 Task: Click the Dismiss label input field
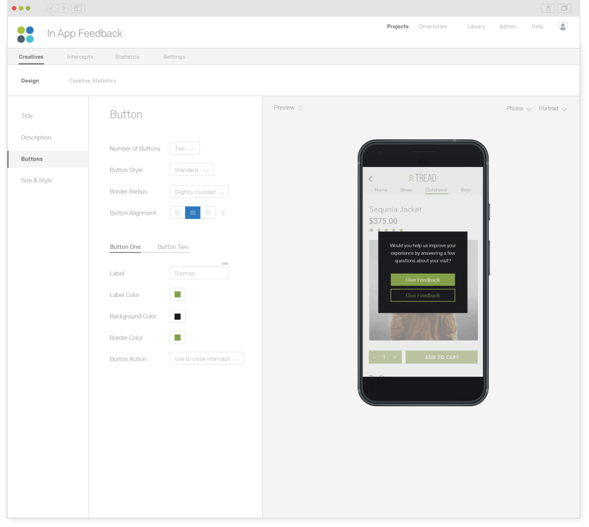click(199, 272)
